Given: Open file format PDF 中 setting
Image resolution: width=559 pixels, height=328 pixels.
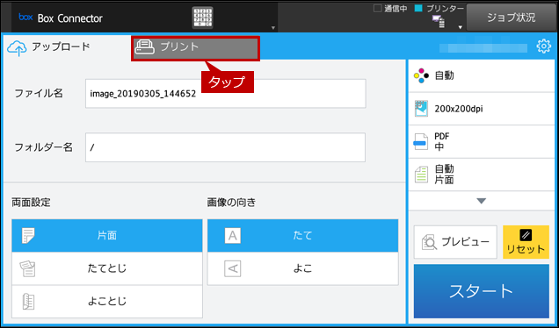Looking at the screenshot, I should click(482, 141).
